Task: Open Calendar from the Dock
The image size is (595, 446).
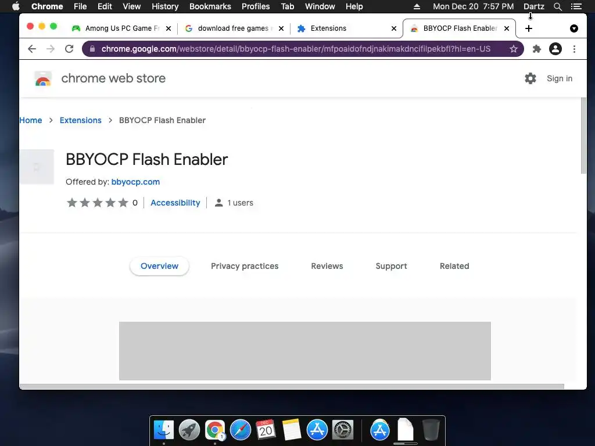Action: (266, 430)
